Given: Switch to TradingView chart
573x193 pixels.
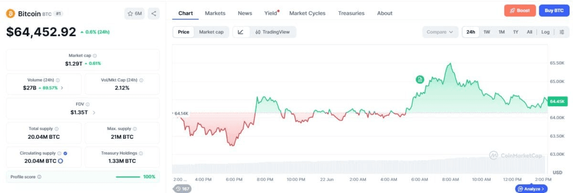Looking at the screenshot, I should pos(273,32).
